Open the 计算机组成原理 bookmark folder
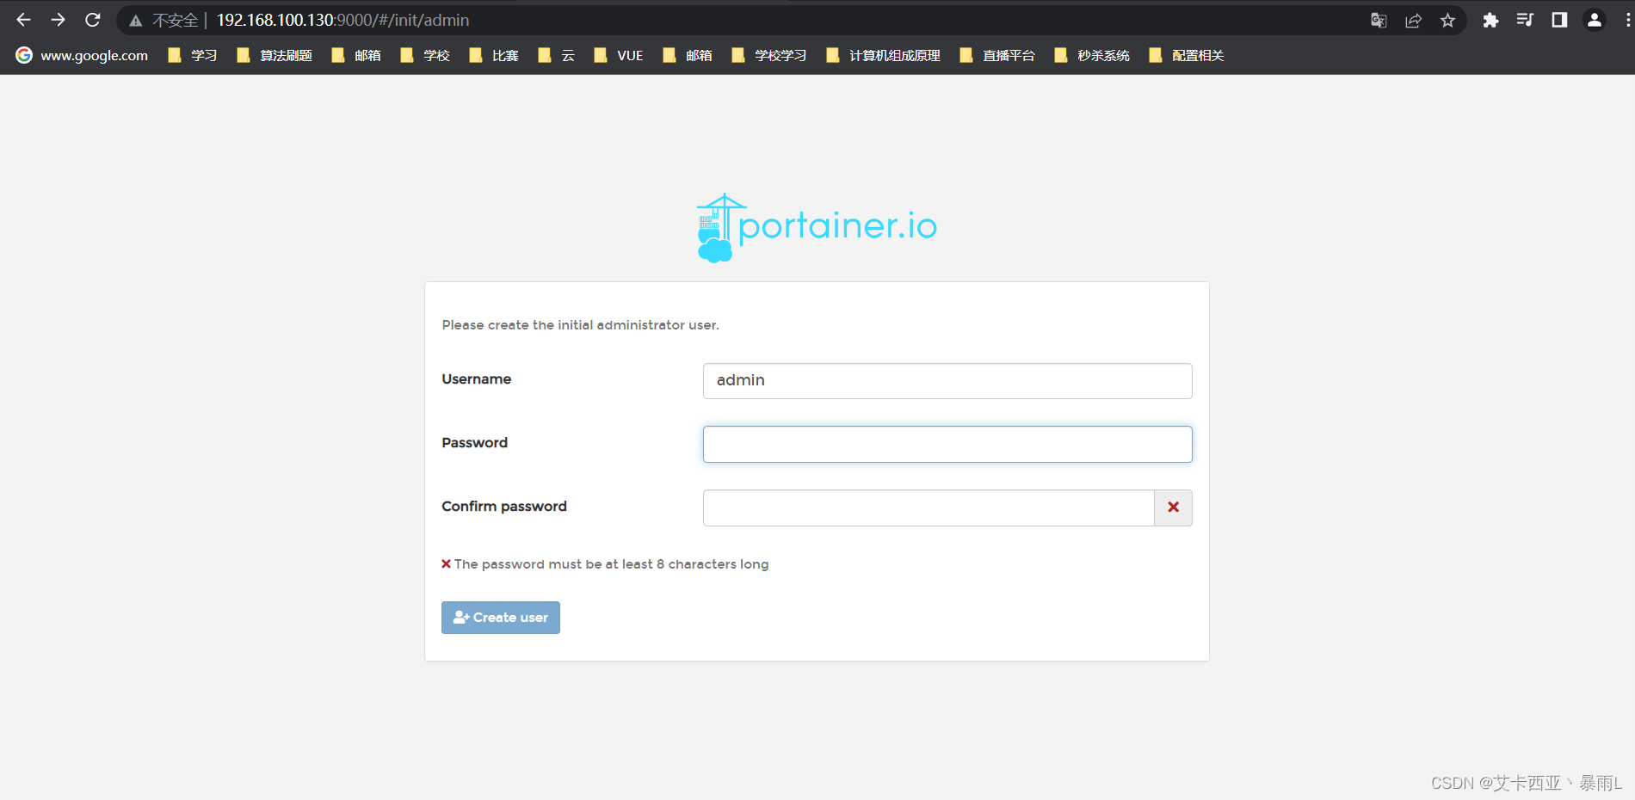The width and height of the screenshot is (1635, 800). point(883,55)
